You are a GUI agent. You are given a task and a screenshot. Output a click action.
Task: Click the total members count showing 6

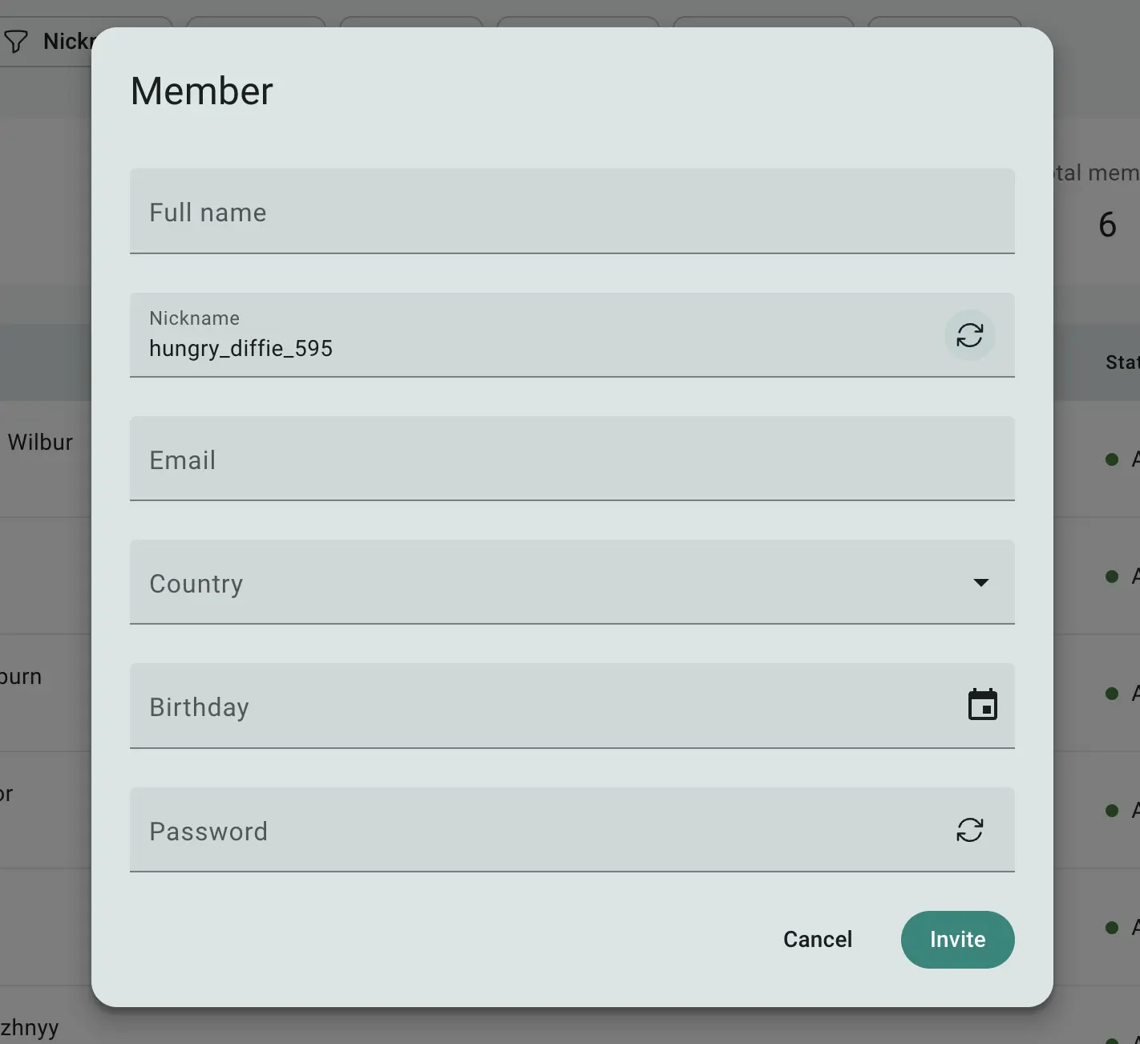point(1107,225)
